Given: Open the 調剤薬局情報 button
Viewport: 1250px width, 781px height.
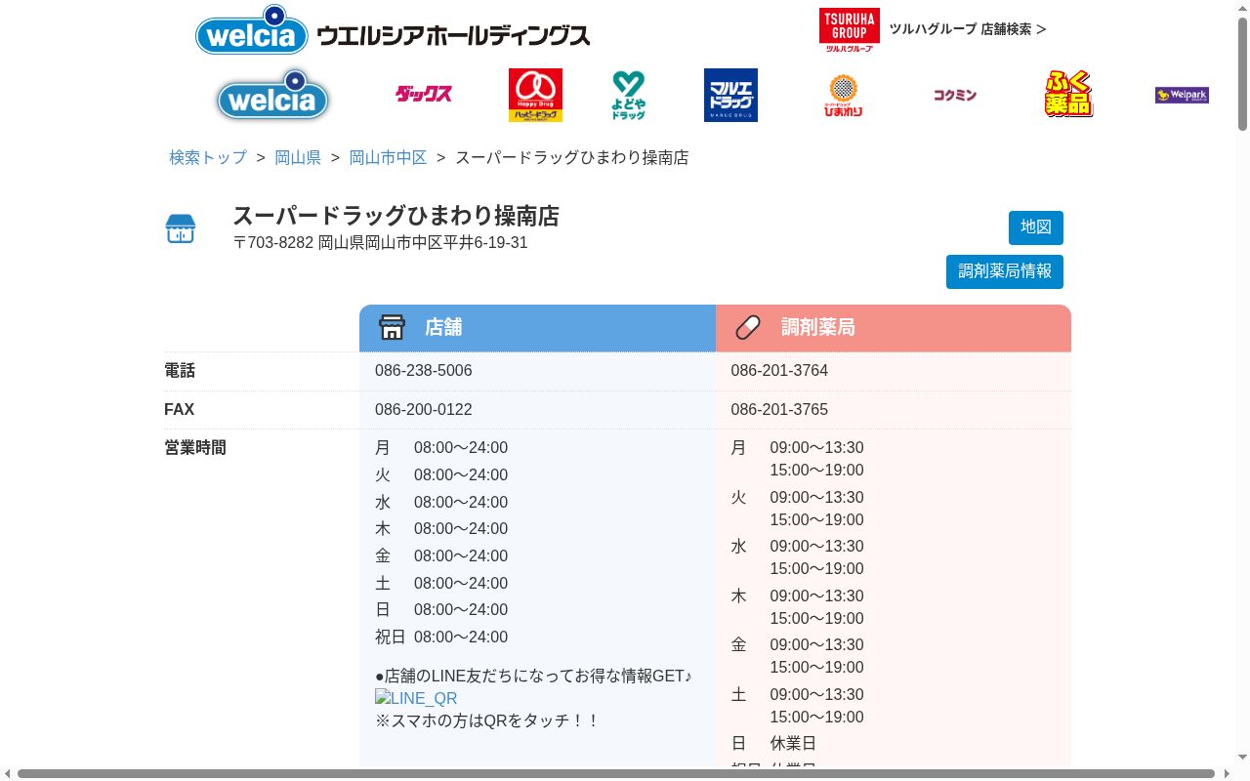Looking at the screenshot, I should pyautogui.click(x=1005, y=271).
